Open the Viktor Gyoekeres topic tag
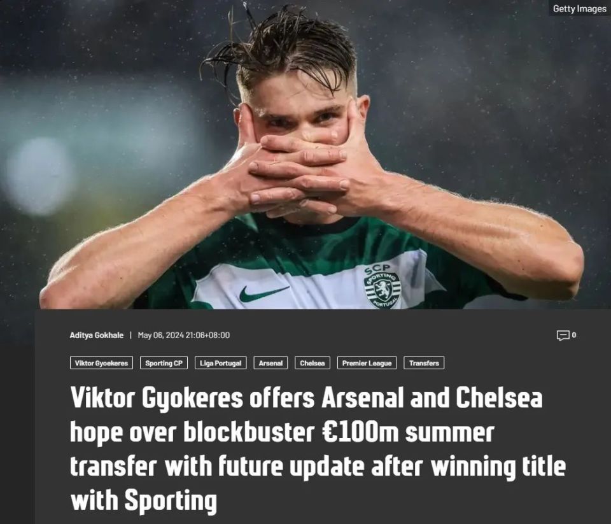This screenshot has width=611, height=524. pyautogui.click(x=101, y=363)
